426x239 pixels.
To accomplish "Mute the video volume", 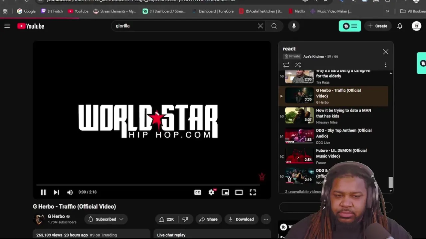I will pos(70,192).
